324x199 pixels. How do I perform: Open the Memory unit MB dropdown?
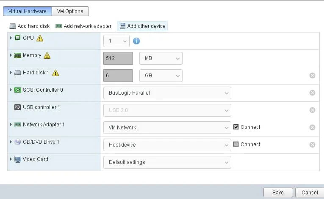coord(161,58)
